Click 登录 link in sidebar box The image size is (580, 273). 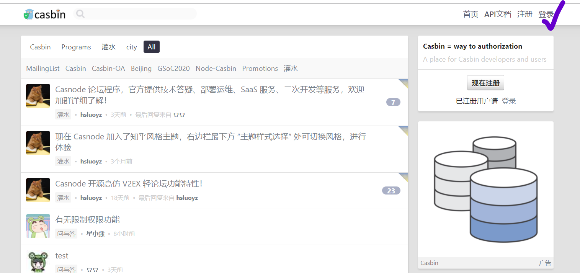click(508, 101)
